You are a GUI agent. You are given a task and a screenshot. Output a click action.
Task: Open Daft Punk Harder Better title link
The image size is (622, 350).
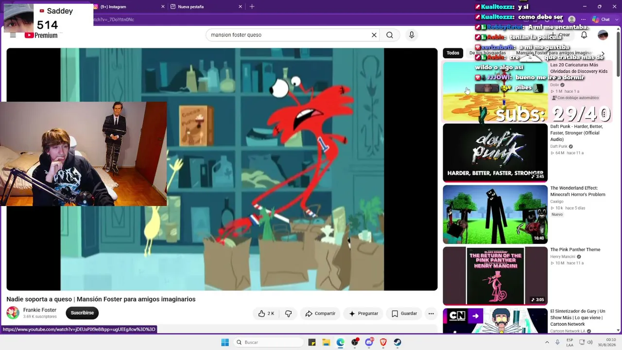point(576,133)
